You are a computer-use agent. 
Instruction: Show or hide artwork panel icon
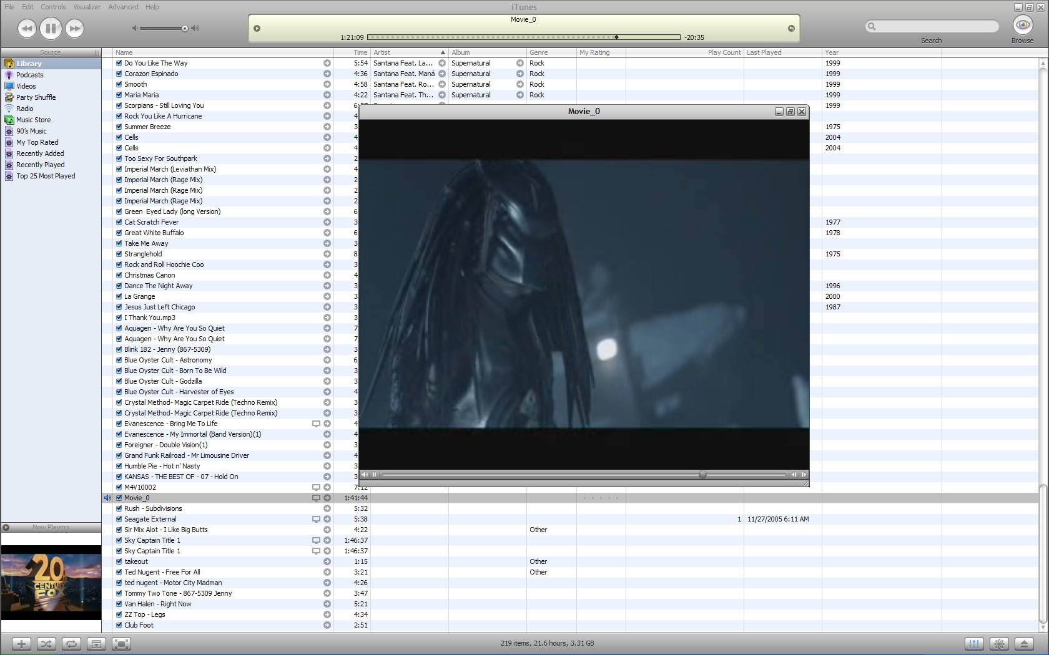click(x=96, y=644)
